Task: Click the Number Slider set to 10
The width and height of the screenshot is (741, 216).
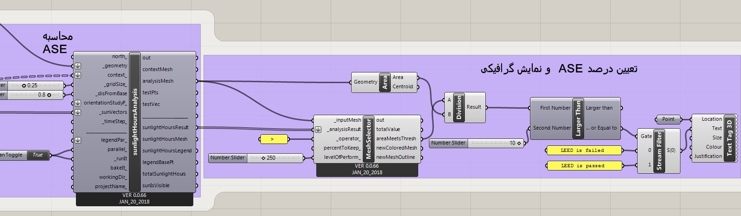Action: tap(477, 143)
